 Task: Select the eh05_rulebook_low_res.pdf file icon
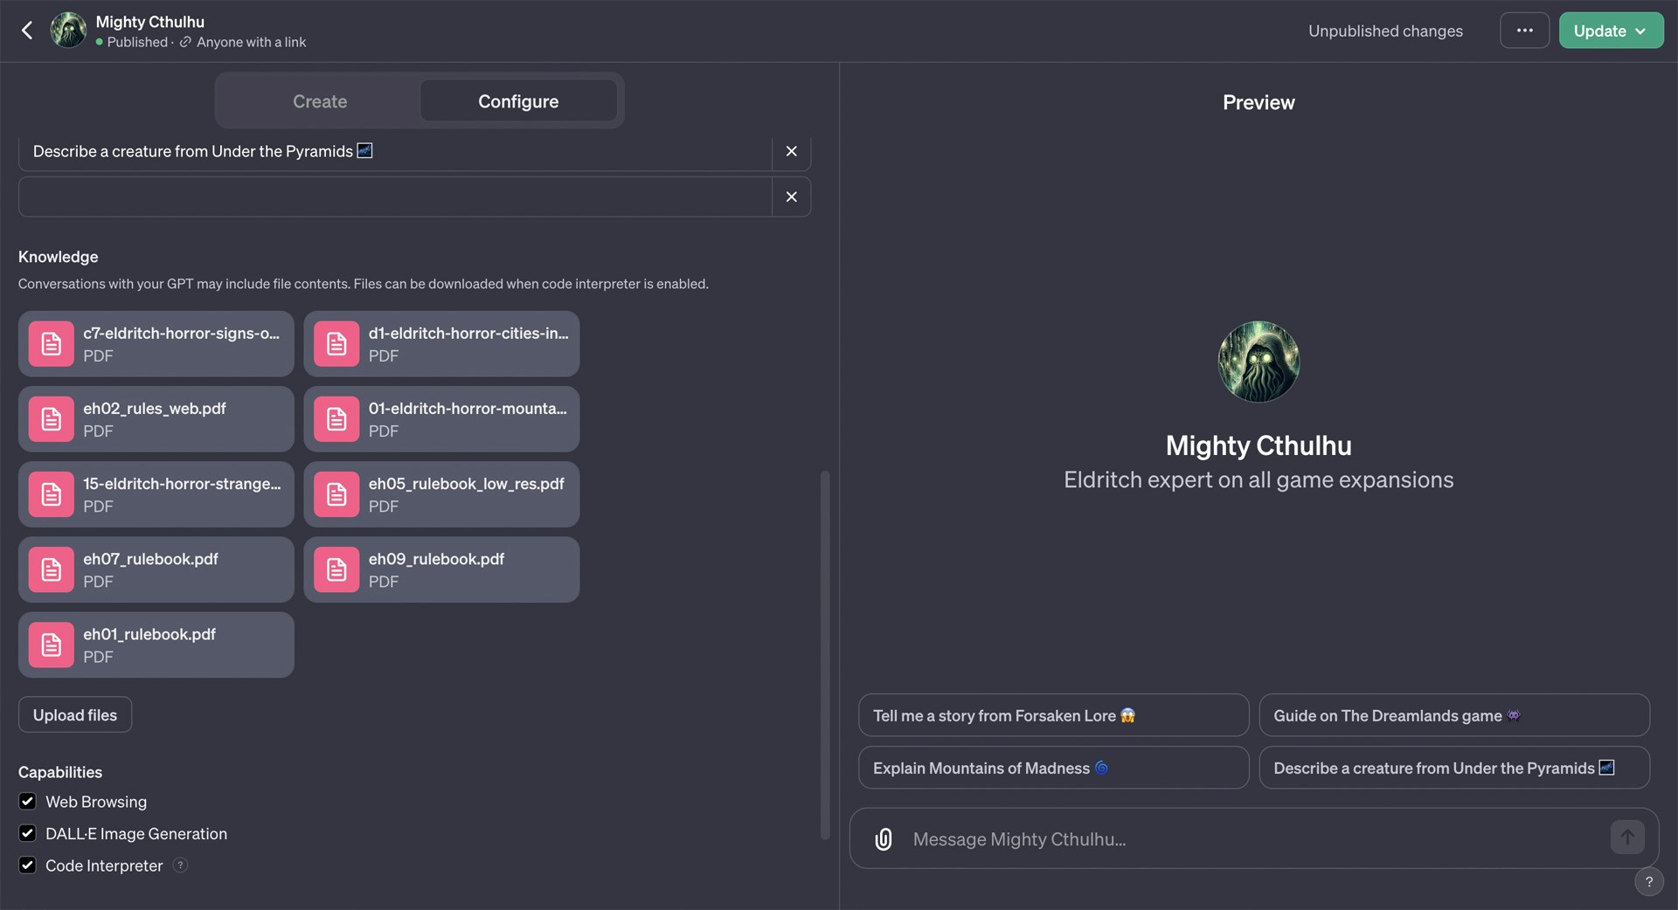click(336, 494)
